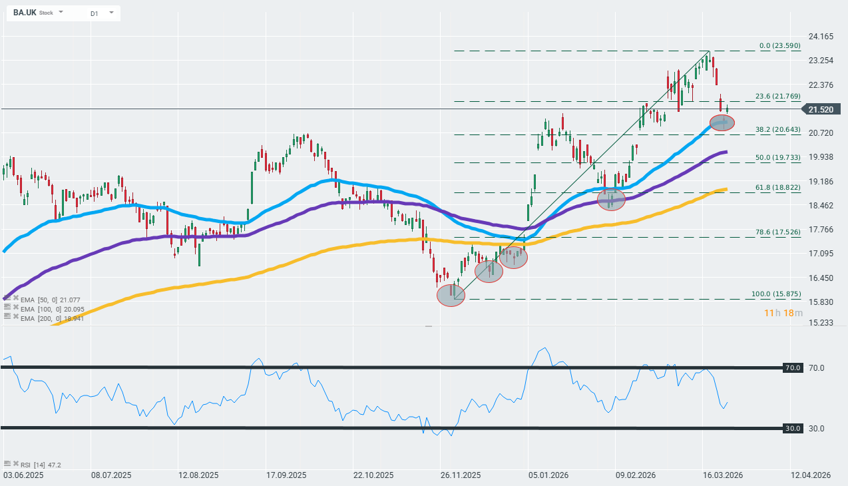
Task: Click the current price label 21.520
Action: pos(823,109)
